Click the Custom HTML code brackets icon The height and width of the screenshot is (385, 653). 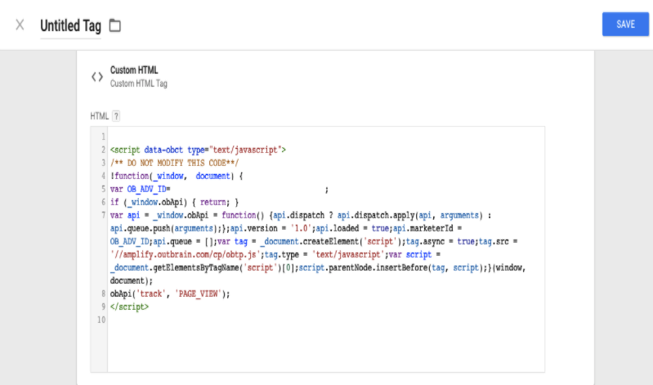96,77
